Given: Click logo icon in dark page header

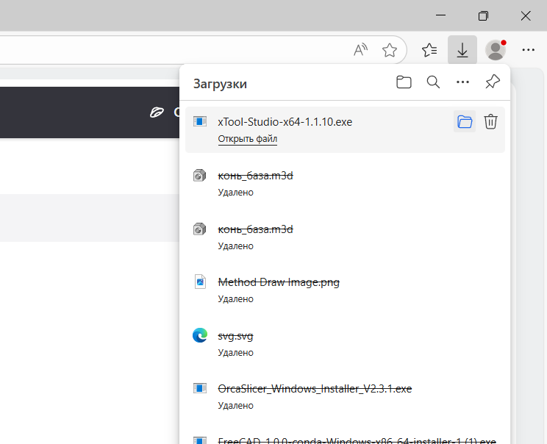Looking at the screenshot, I should [x=157, y=112].
